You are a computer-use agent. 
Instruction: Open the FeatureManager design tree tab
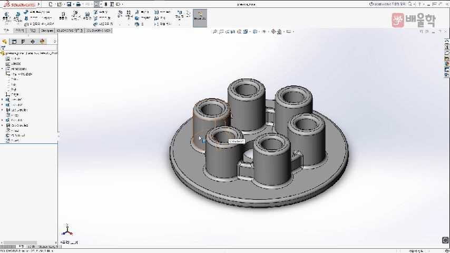(x=4, y=42)
